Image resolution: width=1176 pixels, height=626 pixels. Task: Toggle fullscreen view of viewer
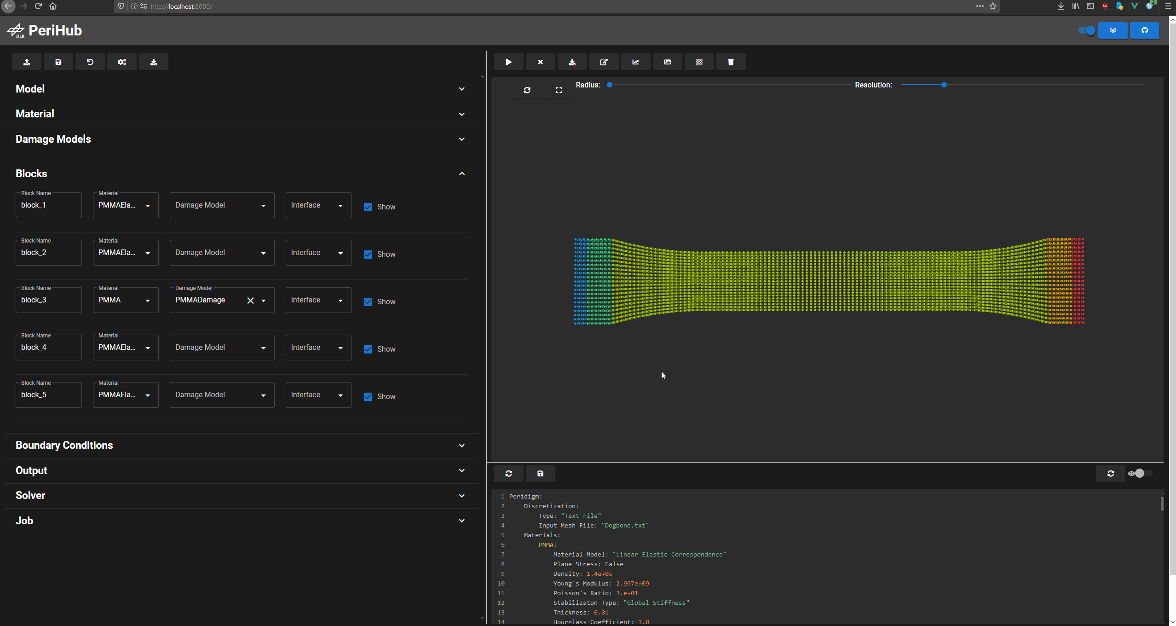[x=559, y=90]
